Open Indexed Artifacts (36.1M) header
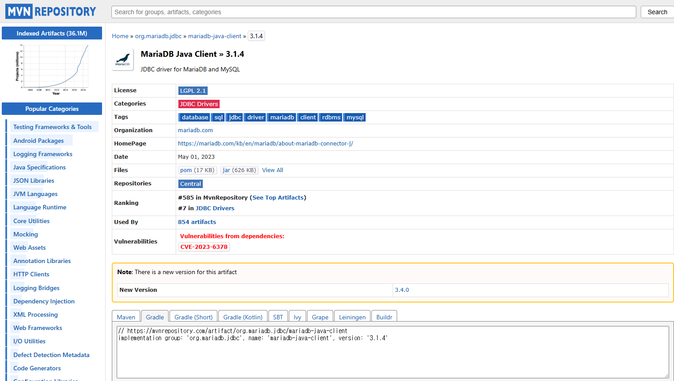674x381 pixels. [52, 33]
